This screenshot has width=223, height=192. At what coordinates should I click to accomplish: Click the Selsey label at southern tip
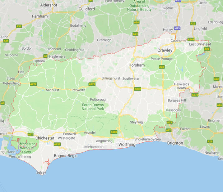pos(41,172)
